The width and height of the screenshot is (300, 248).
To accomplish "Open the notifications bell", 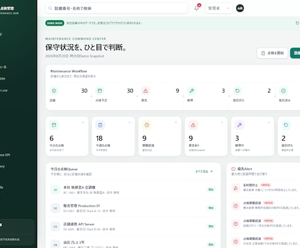I will [x=196, y=8].
